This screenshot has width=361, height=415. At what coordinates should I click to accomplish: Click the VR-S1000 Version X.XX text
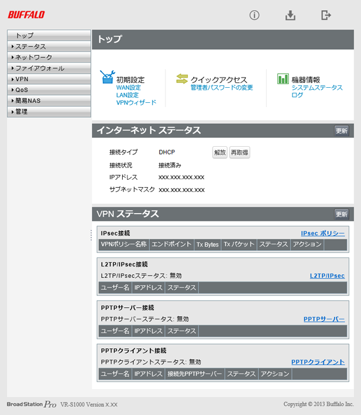[x=89, y=404]
